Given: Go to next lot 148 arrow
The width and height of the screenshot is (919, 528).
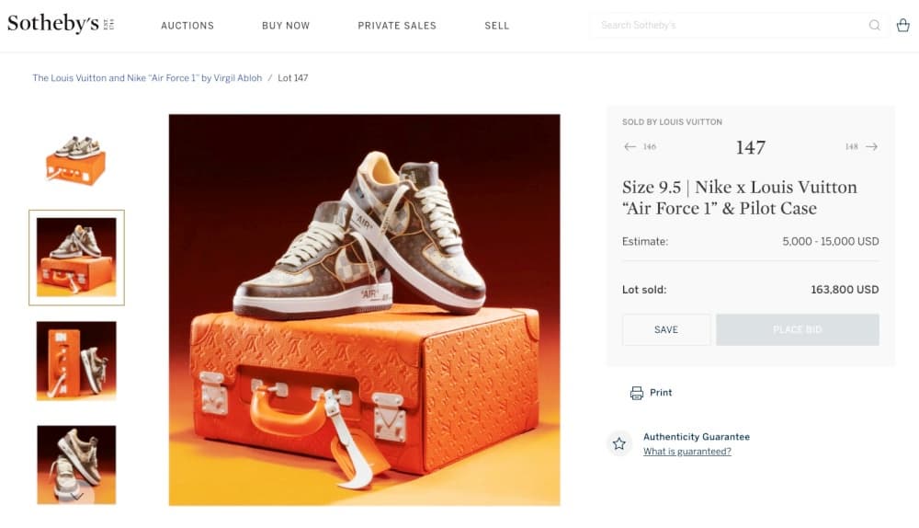Looking at the screenshot, I should pyautogui.click(x=871, y=147).
